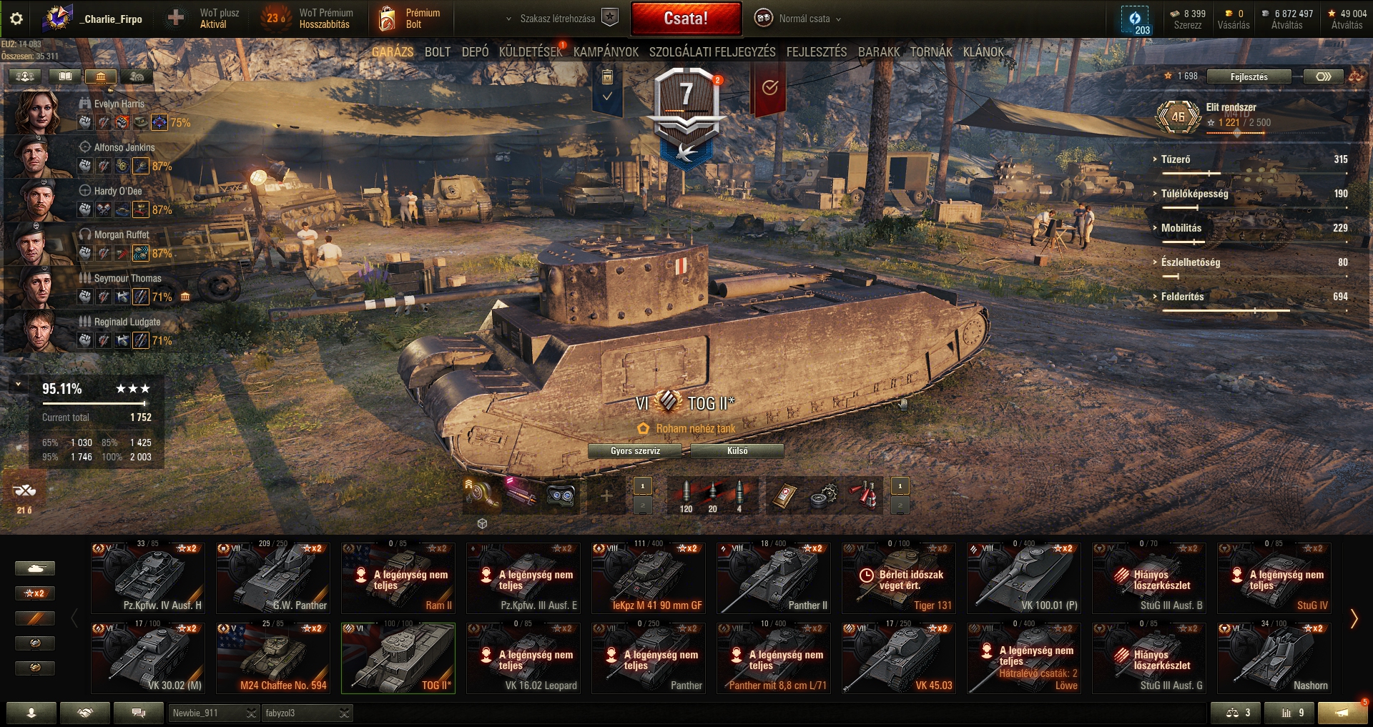Open the DEPÓ tab
The image size is (1373, 727).
pos(475,52)
